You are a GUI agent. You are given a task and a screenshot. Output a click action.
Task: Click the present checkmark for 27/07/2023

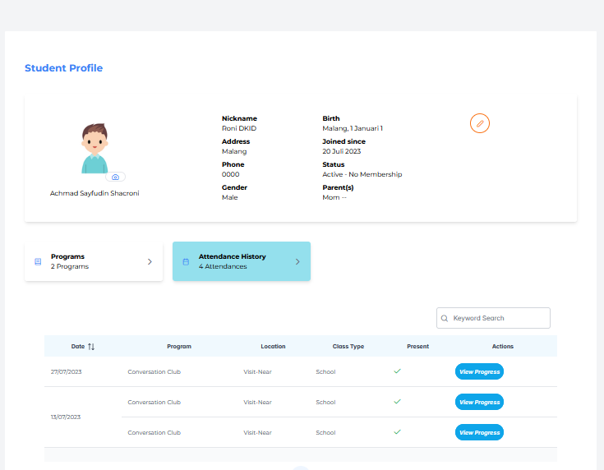397,371
